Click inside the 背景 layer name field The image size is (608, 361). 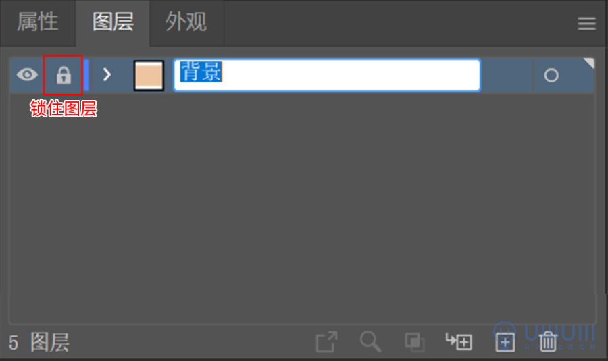[327, 75]
